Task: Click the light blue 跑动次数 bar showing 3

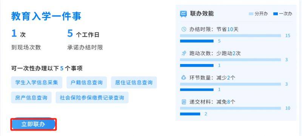Action: click(x=231, y=60)
